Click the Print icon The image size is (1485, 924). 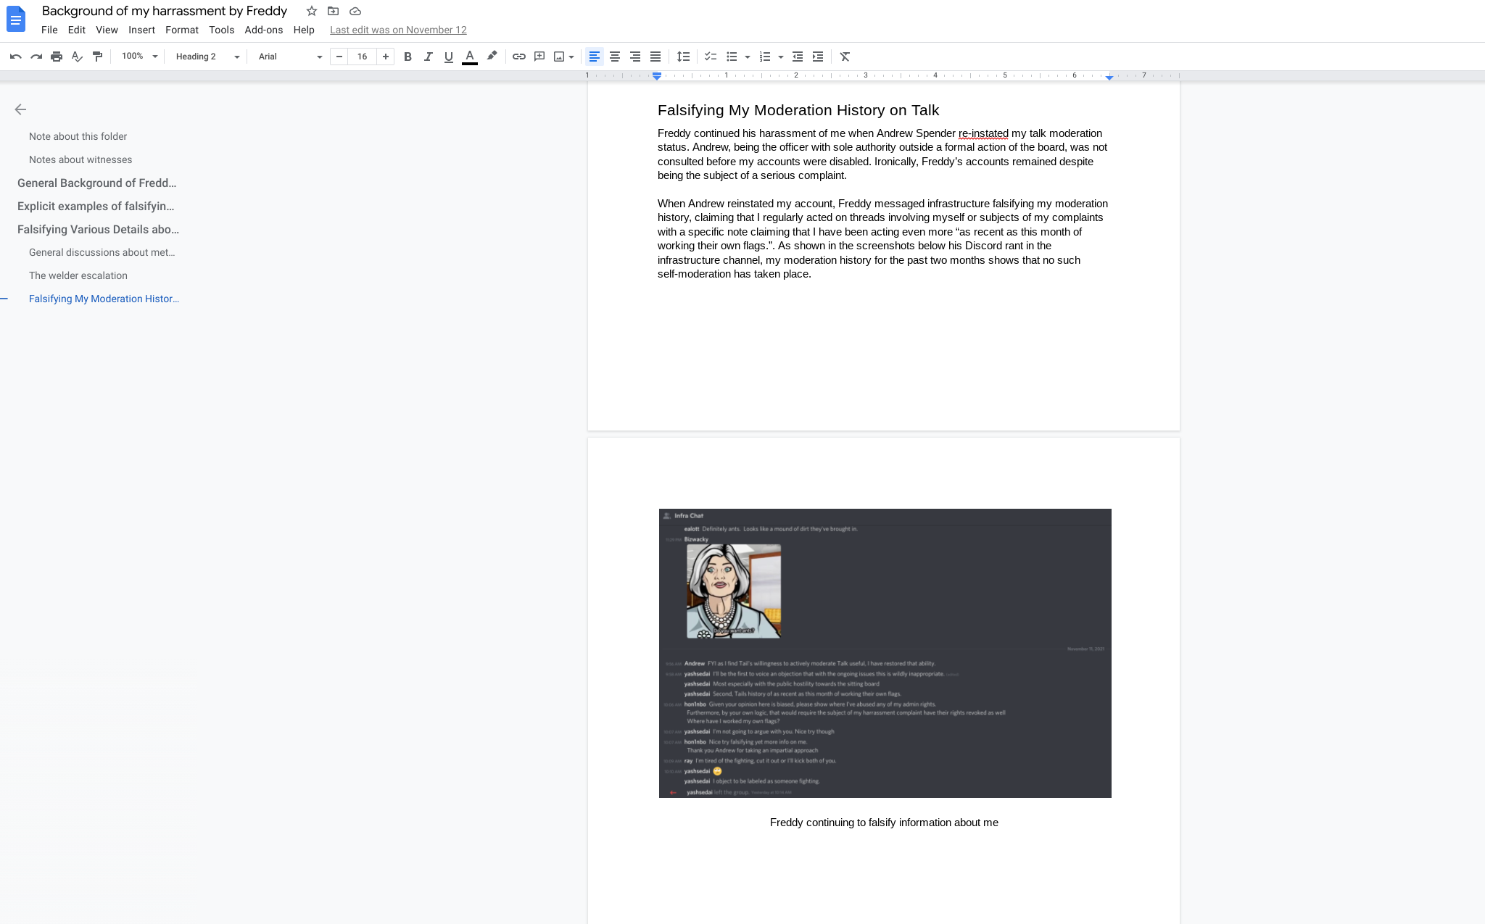coord(57,57)
